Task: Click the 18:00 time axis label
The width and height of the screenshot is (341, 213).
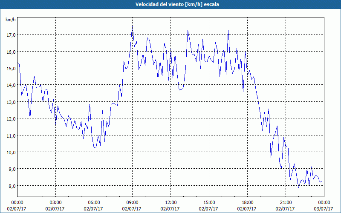Action: [x=248, y=203]
